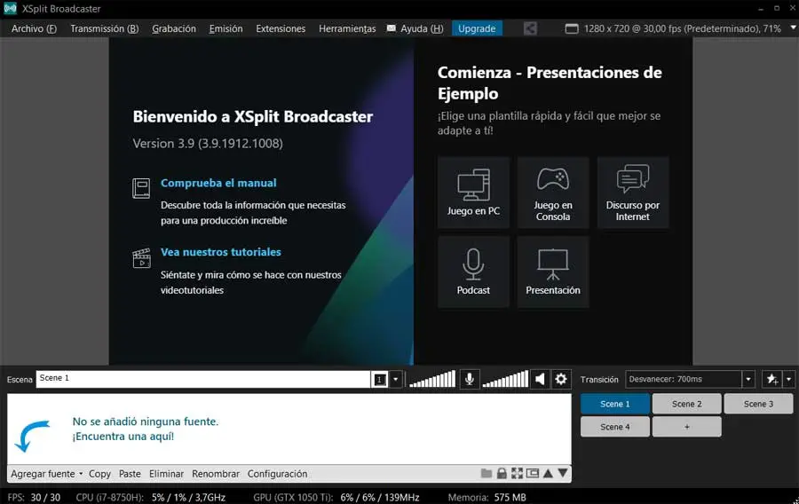Switch to Scene 2
The width and height of the screenshot is (799, 504).
point(687,404)
